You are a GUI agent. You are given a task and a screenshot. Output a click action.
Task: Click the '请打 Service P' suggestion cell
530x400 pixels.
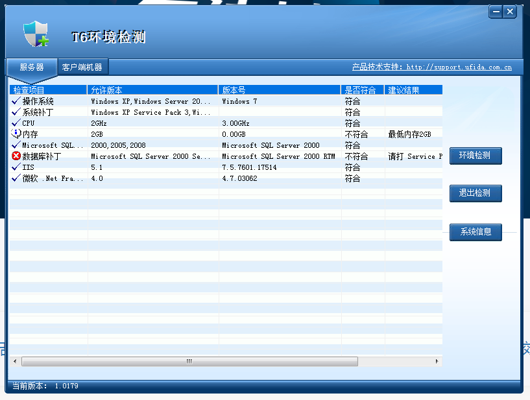[x=415, y=156]
